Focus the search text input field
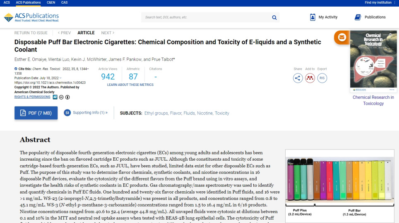Screen dimensions: 399x223 pyautogui.click(x=206, y=17)
